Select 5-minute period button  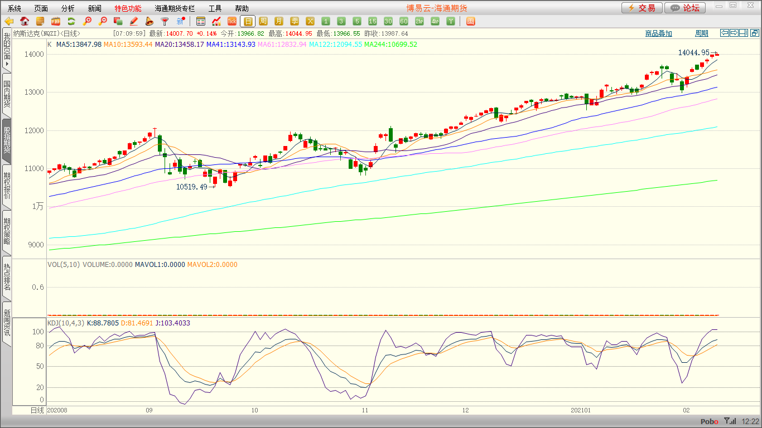tap(357, 21)
